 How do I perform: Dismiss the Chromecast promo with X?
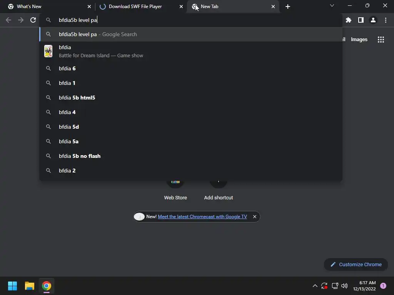[255, 217]
